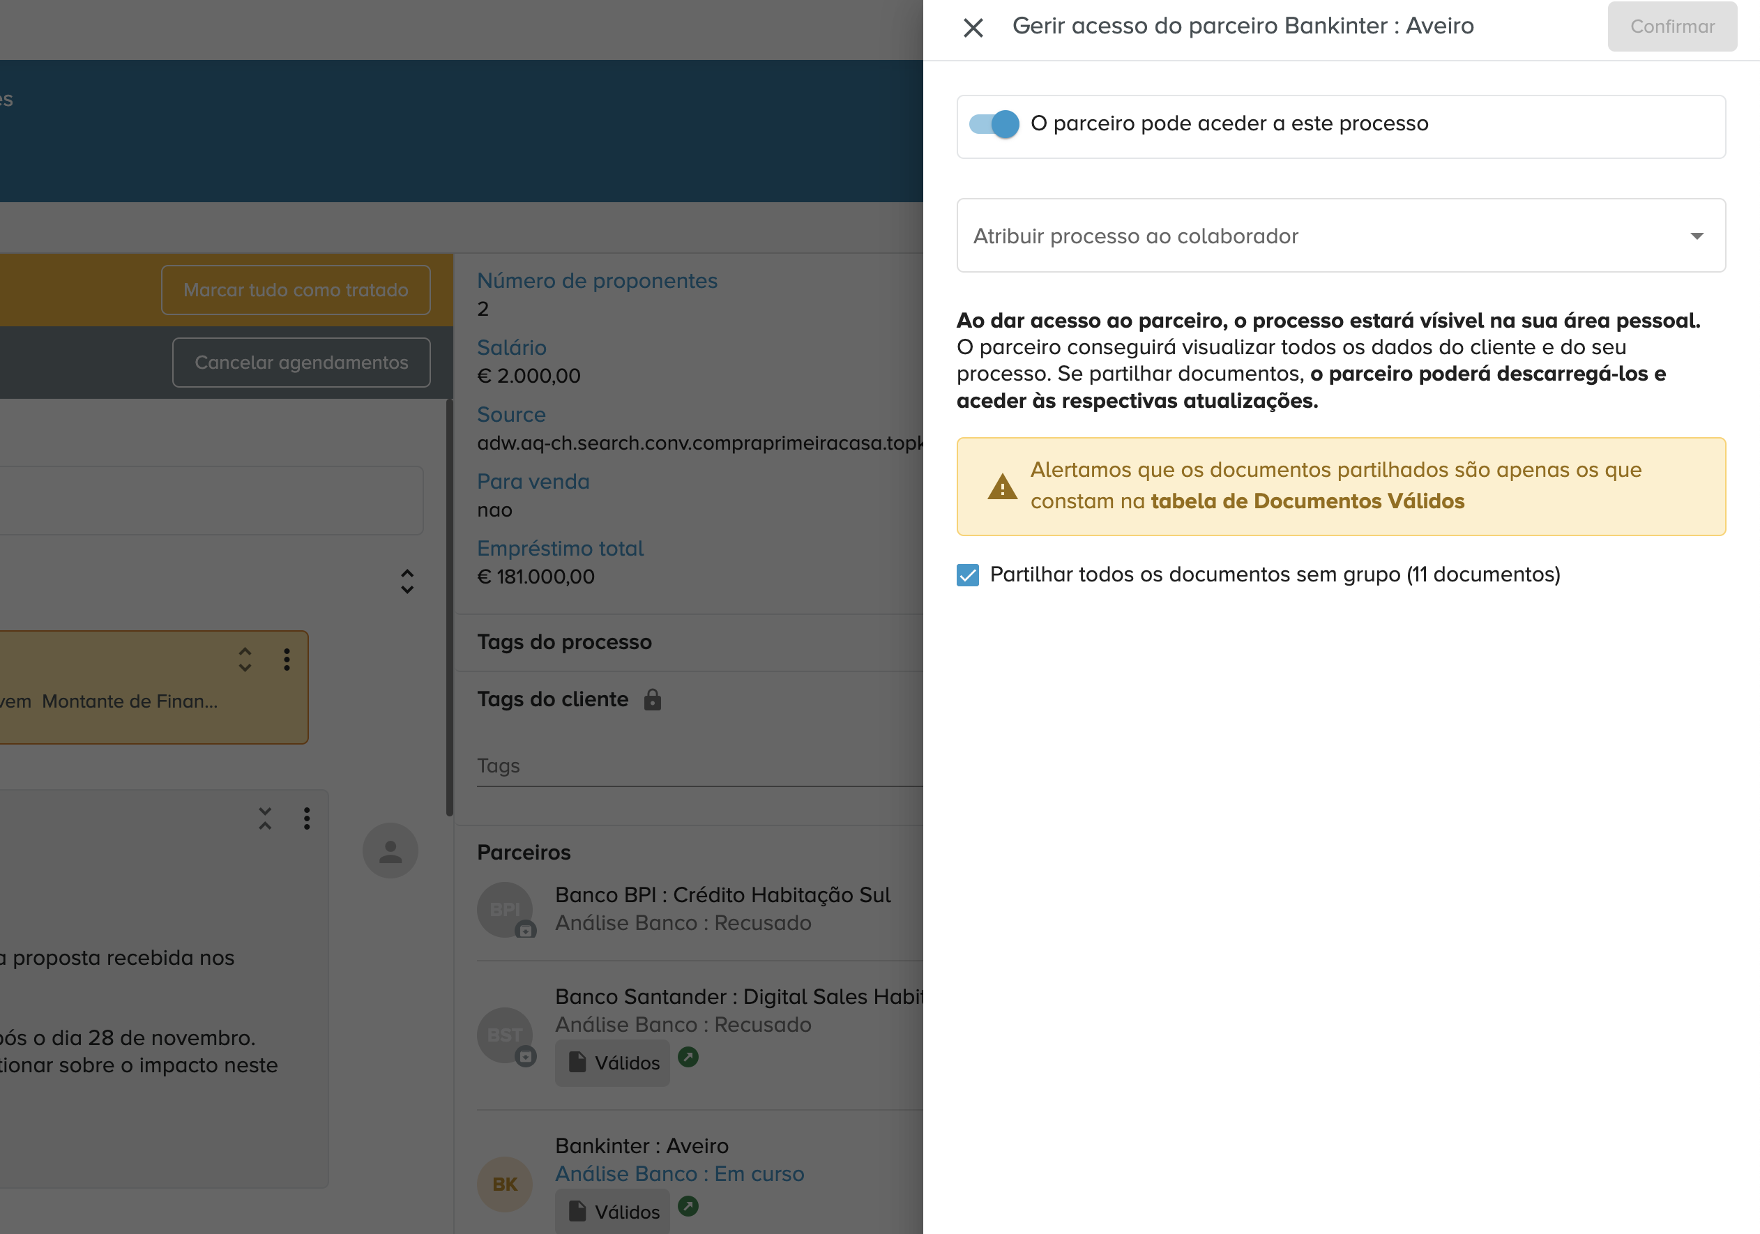Toggle partner access to this process off

(994, 124)
